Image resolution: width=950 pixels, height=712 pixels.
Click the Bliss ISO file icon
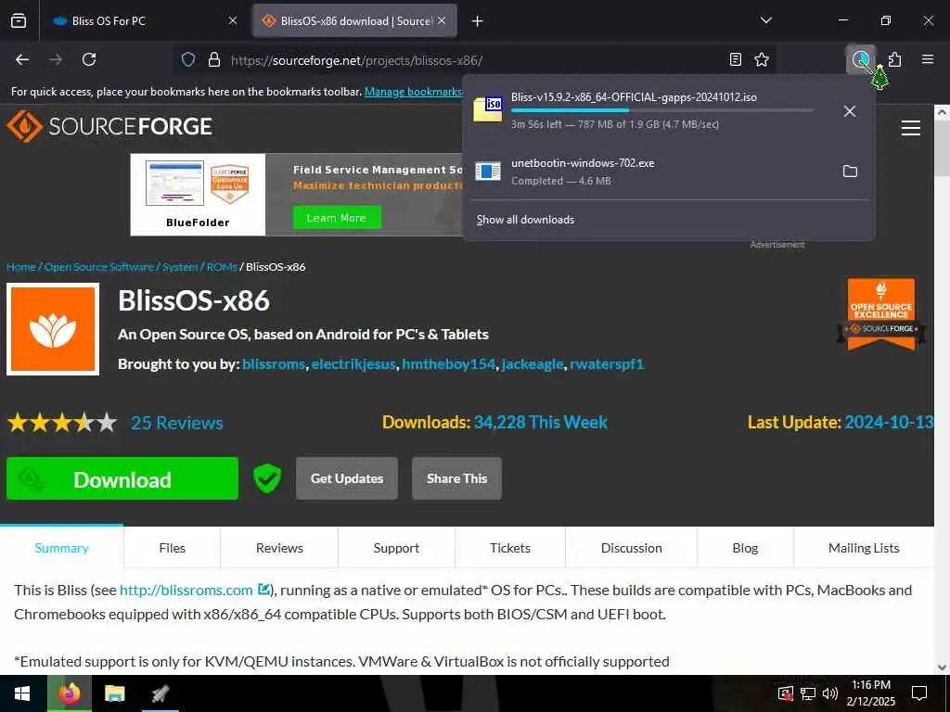488,109
